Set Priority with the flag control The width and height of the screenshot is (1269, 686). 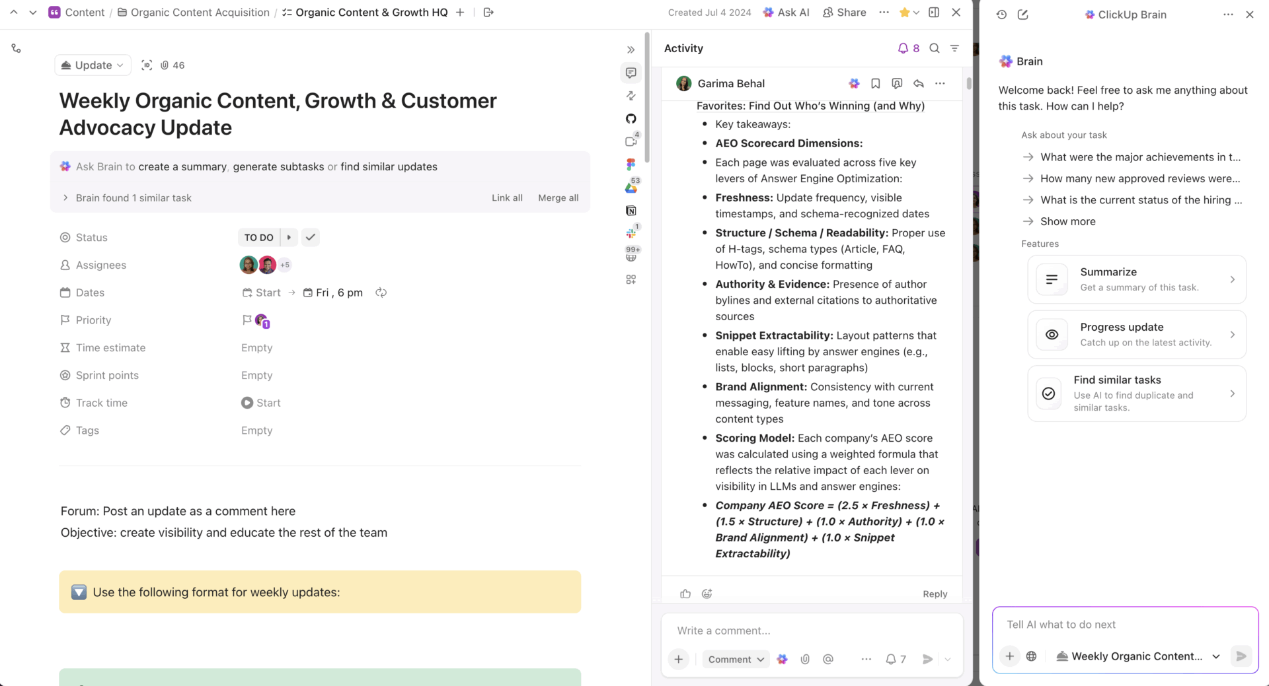246,320
